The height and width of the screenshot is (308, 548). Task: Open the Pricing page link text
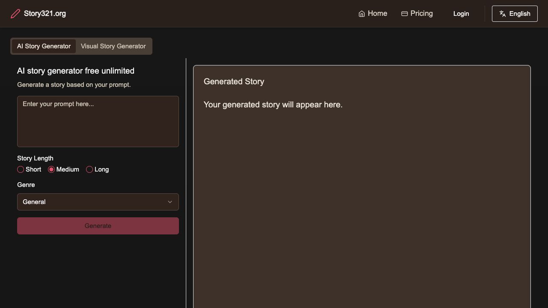pos(421,14)
